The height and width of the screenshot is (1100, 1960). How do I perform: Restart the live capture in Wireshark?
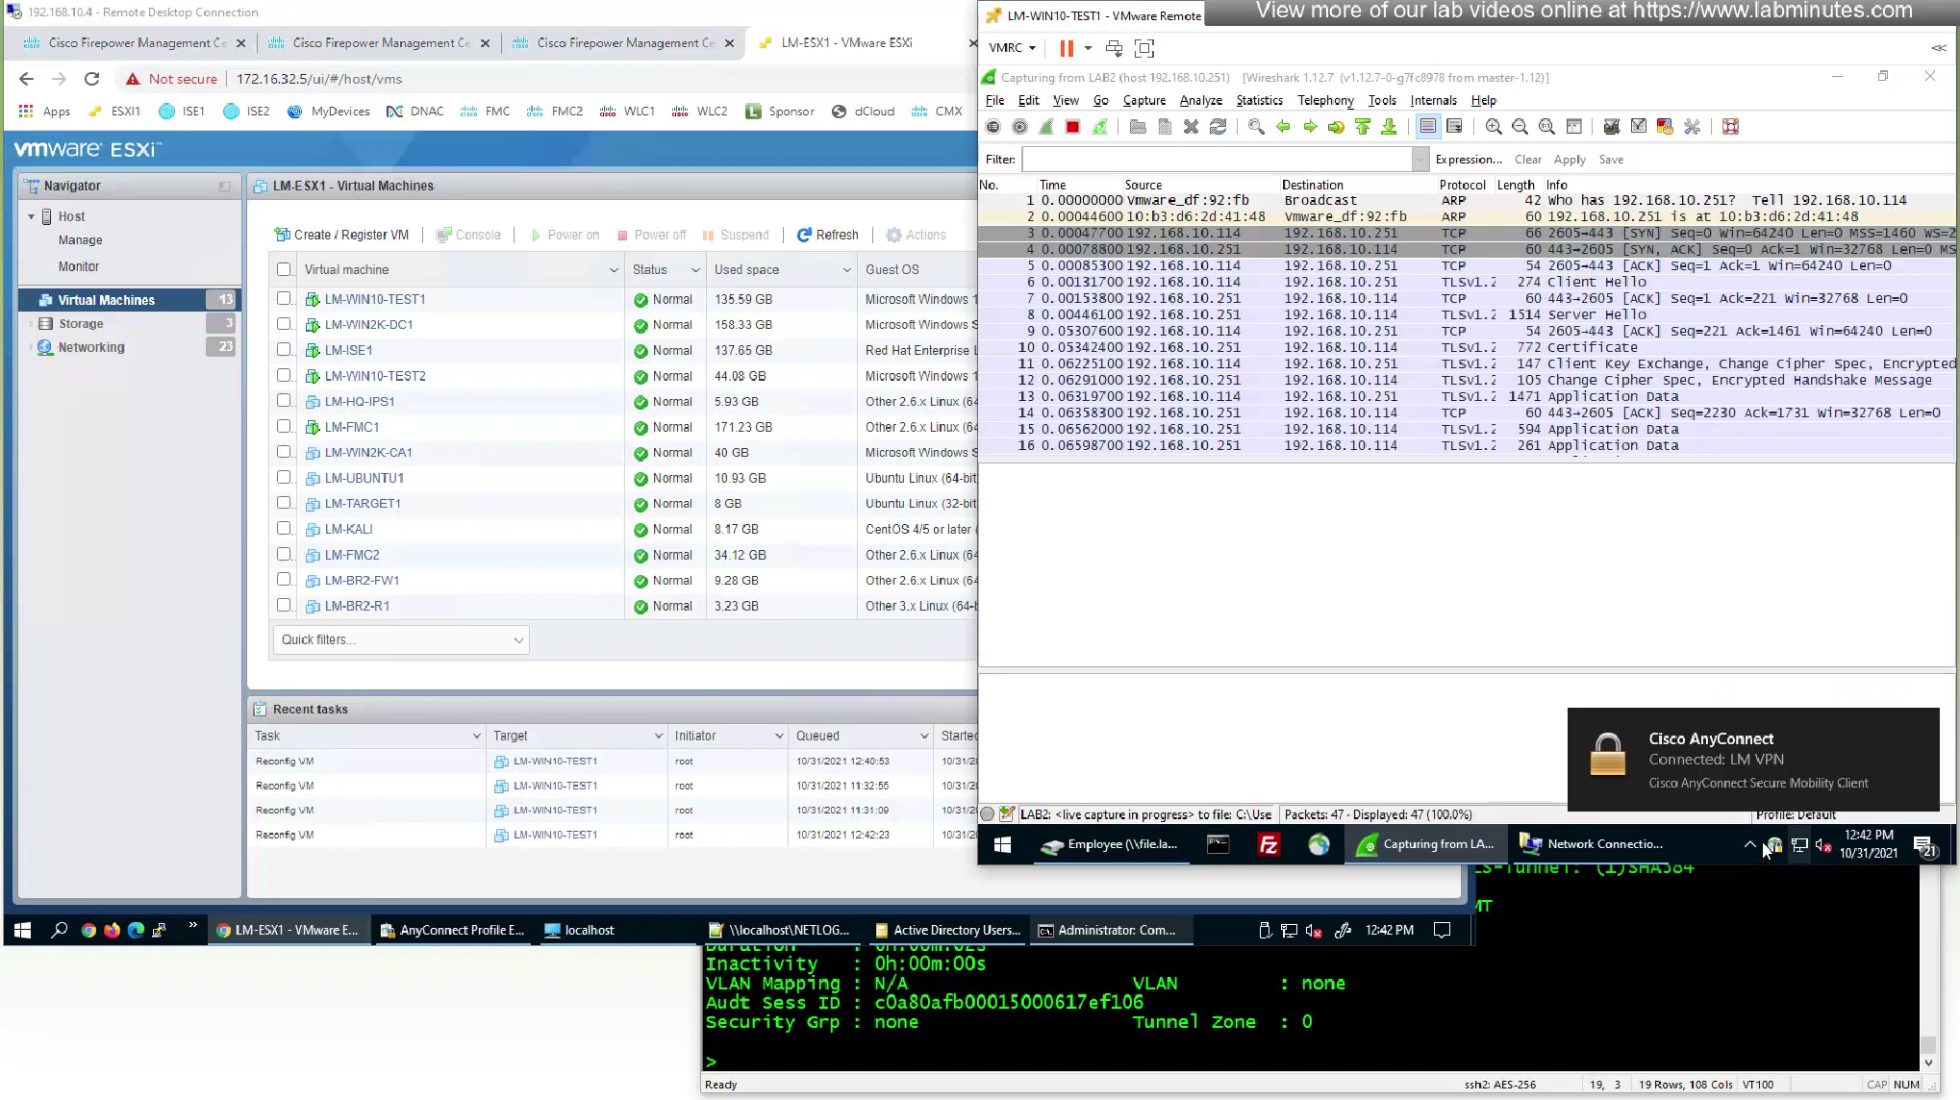tap(1099, 127)
